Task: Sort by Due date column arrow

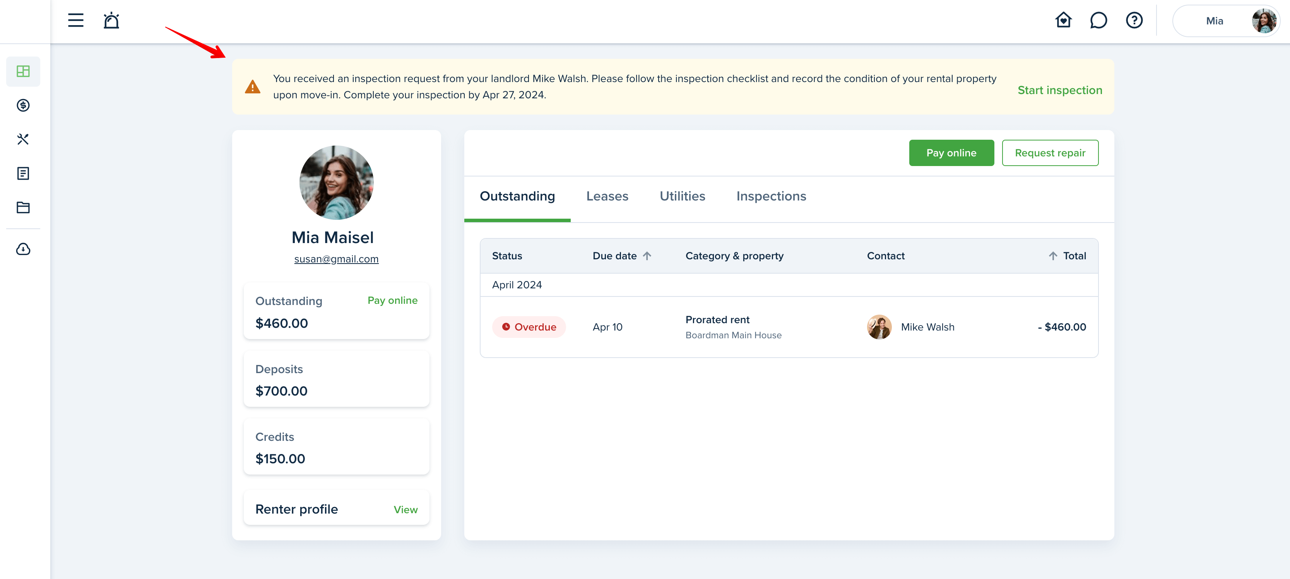Action: pyautogui.click(x=647, y=256)
